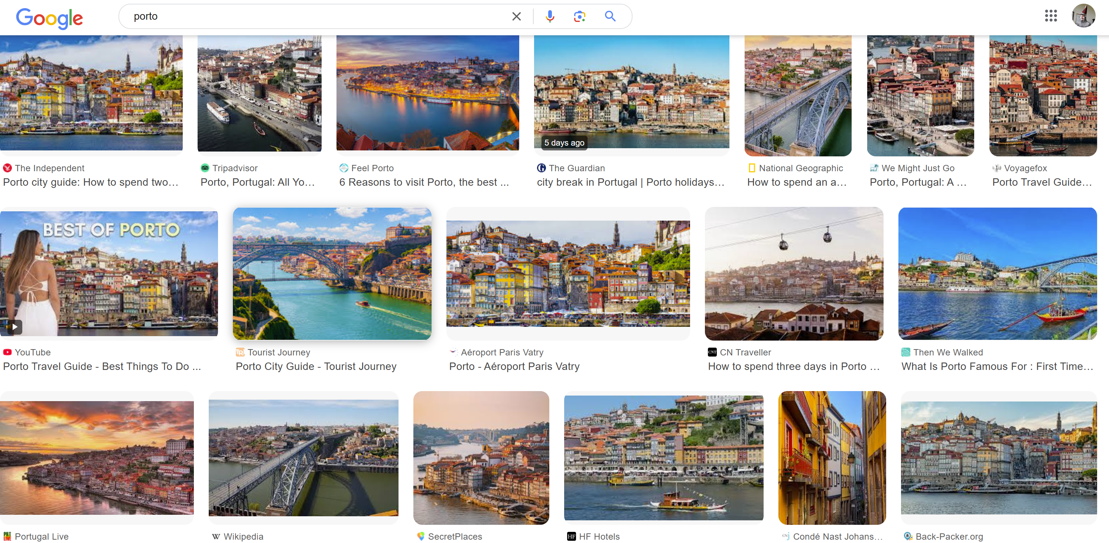The width and height of the screenshot is (1109, 543).
Task: Open The Guardian image posted 5 days ago
Action: (631, 92)
